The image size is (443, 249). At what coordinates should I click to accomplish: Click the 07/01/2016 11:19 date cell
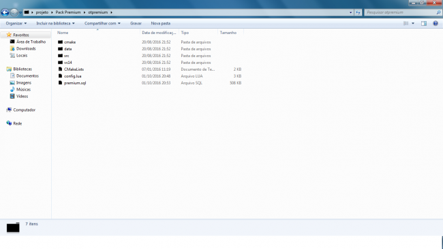click(x=156, y=69)
